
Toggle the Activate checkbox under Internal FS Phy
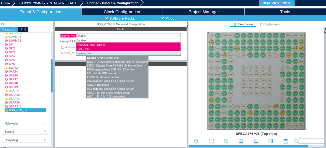click(63, 47)
